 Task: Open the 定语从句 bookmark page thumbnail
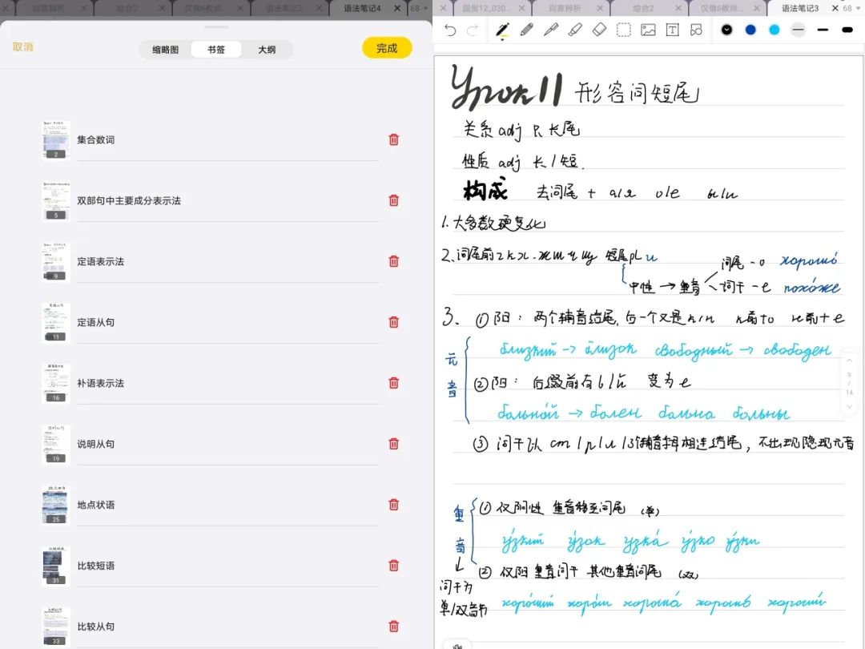(x=56, y=322)
